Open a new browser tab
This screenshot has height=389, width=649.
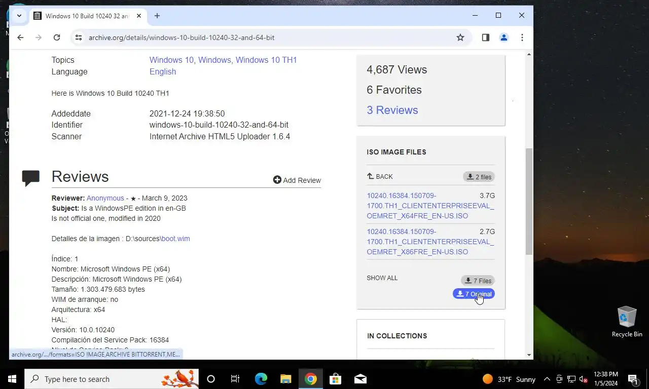point(157,16)
